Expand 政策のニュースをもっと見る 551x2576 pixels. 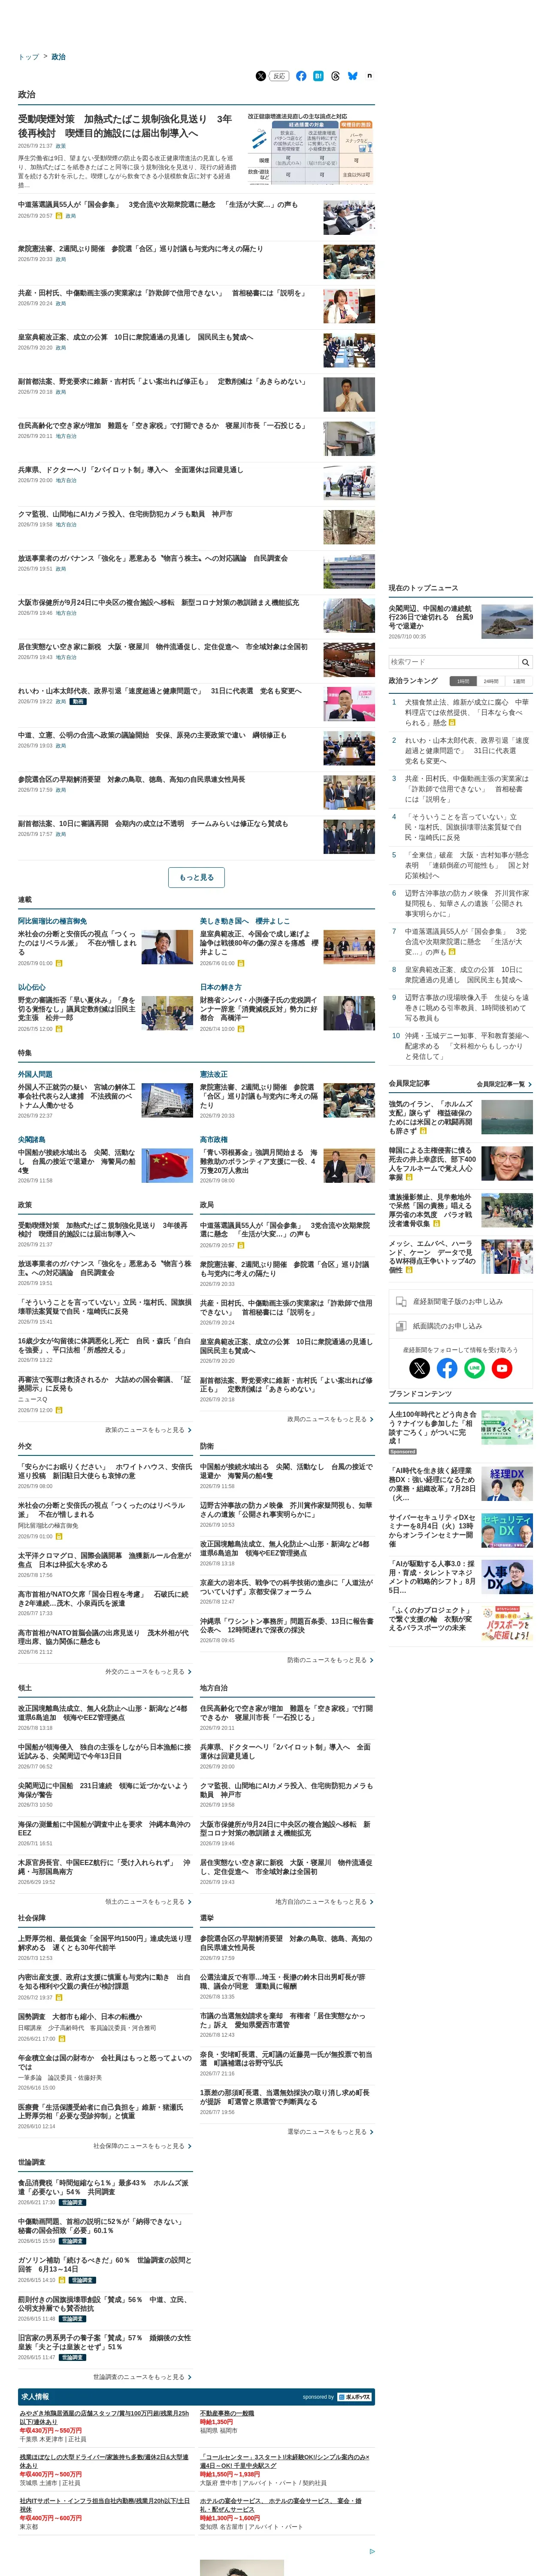[148, 1430]
